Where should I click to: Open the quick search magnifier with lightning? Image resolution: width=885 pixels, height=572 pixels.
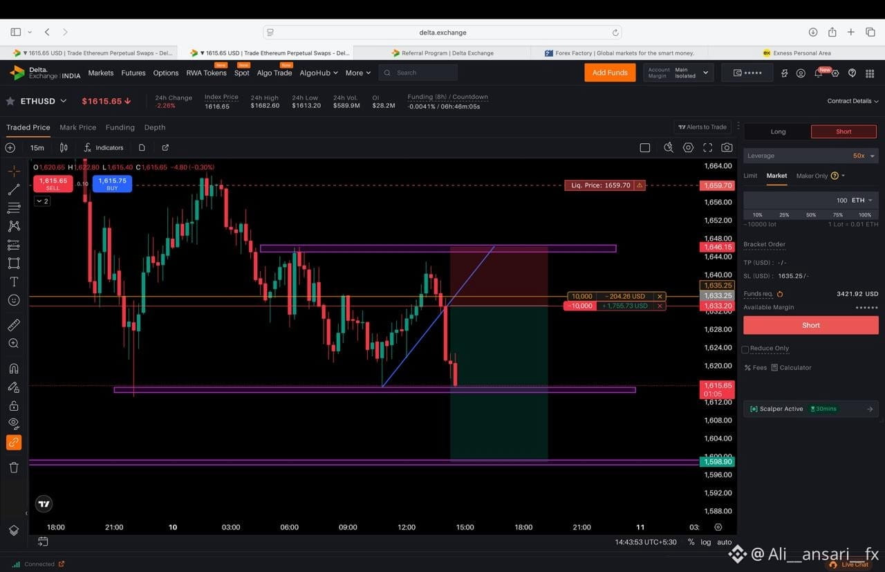[669, 147]
